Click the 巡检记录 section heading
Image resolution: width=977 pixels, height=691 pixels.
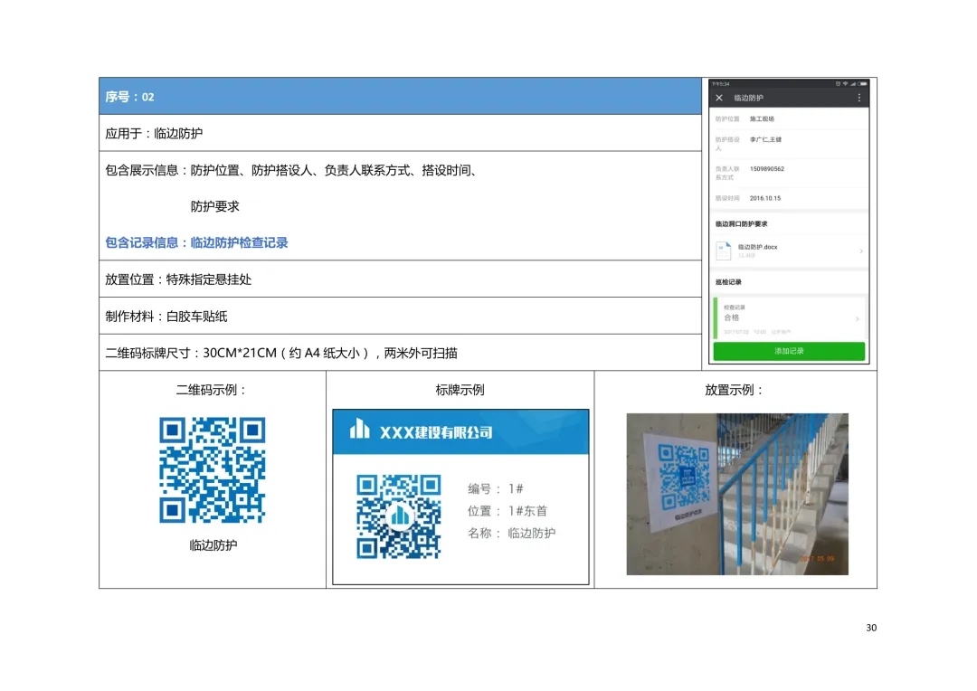(x=727, y=282)
